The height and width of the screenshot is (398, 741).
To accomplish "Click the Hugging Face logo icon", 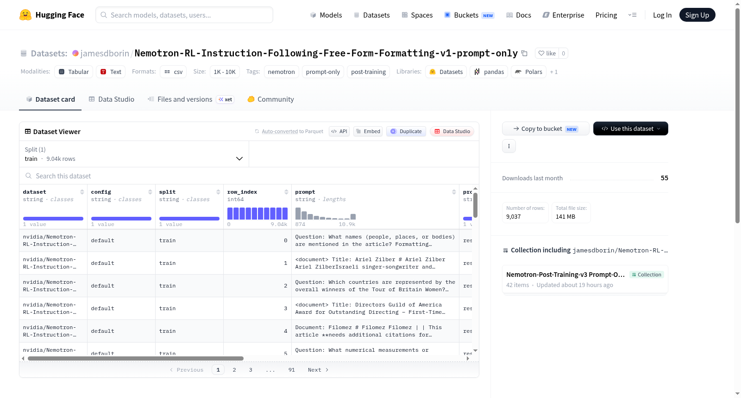I will pos(25,15).
